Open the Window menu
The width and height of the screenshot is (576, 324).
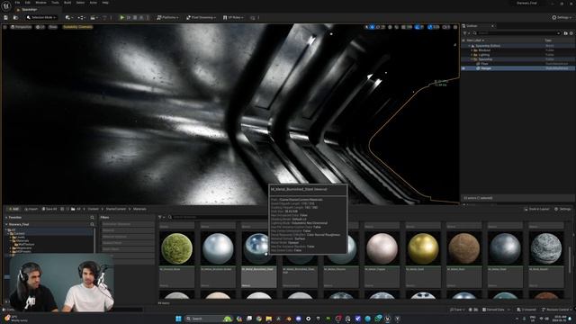pyautogui.click(x=40, y=3)
